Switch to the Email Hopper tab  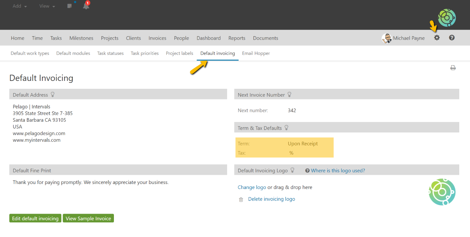pyautogui.click(x=256, y=53)
